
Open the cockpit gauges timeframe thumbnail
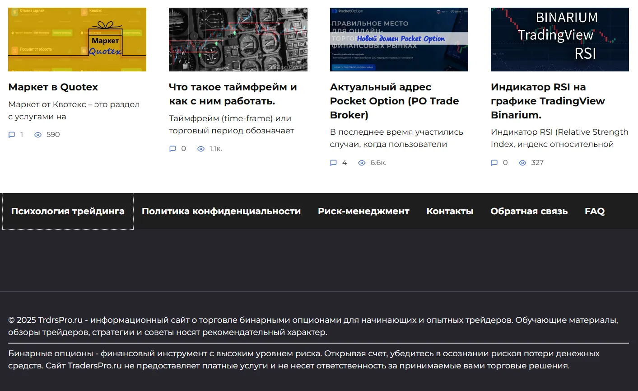(238, 39)
